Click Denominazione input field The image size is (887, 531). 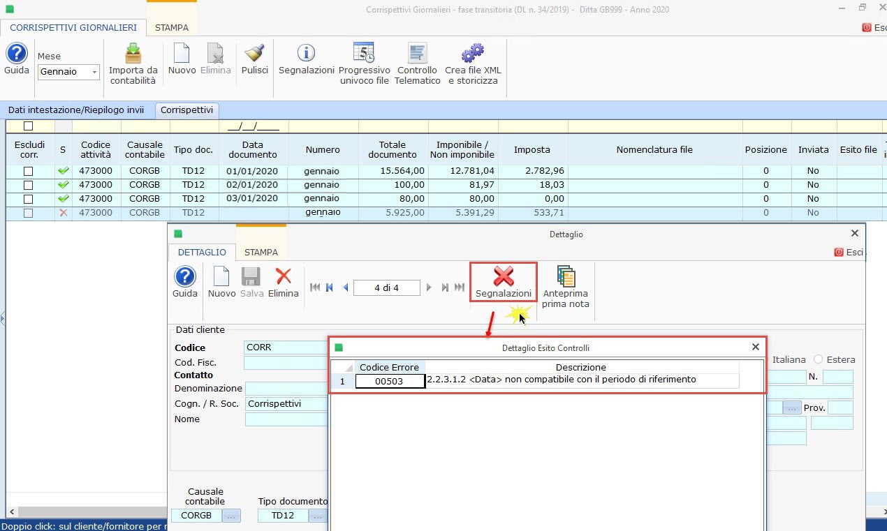tap(286, 388)
